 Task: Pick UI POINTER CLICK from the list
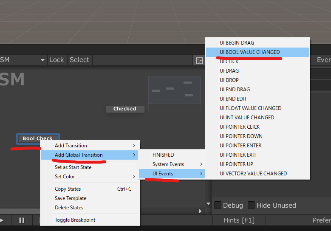pyautogui.click(x=240, y=127)
